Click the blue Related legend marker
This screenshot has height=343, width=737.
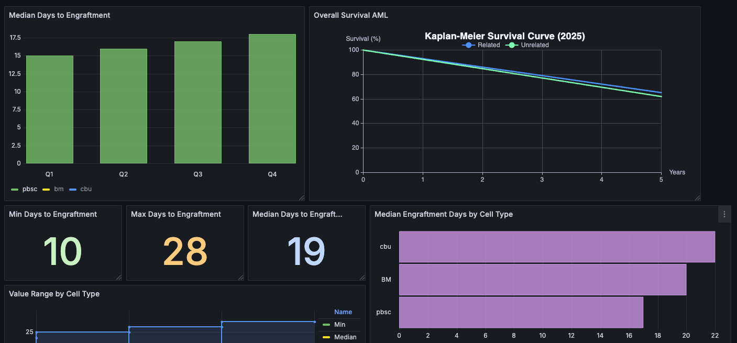pyautogui.click(x=468, y=46)
